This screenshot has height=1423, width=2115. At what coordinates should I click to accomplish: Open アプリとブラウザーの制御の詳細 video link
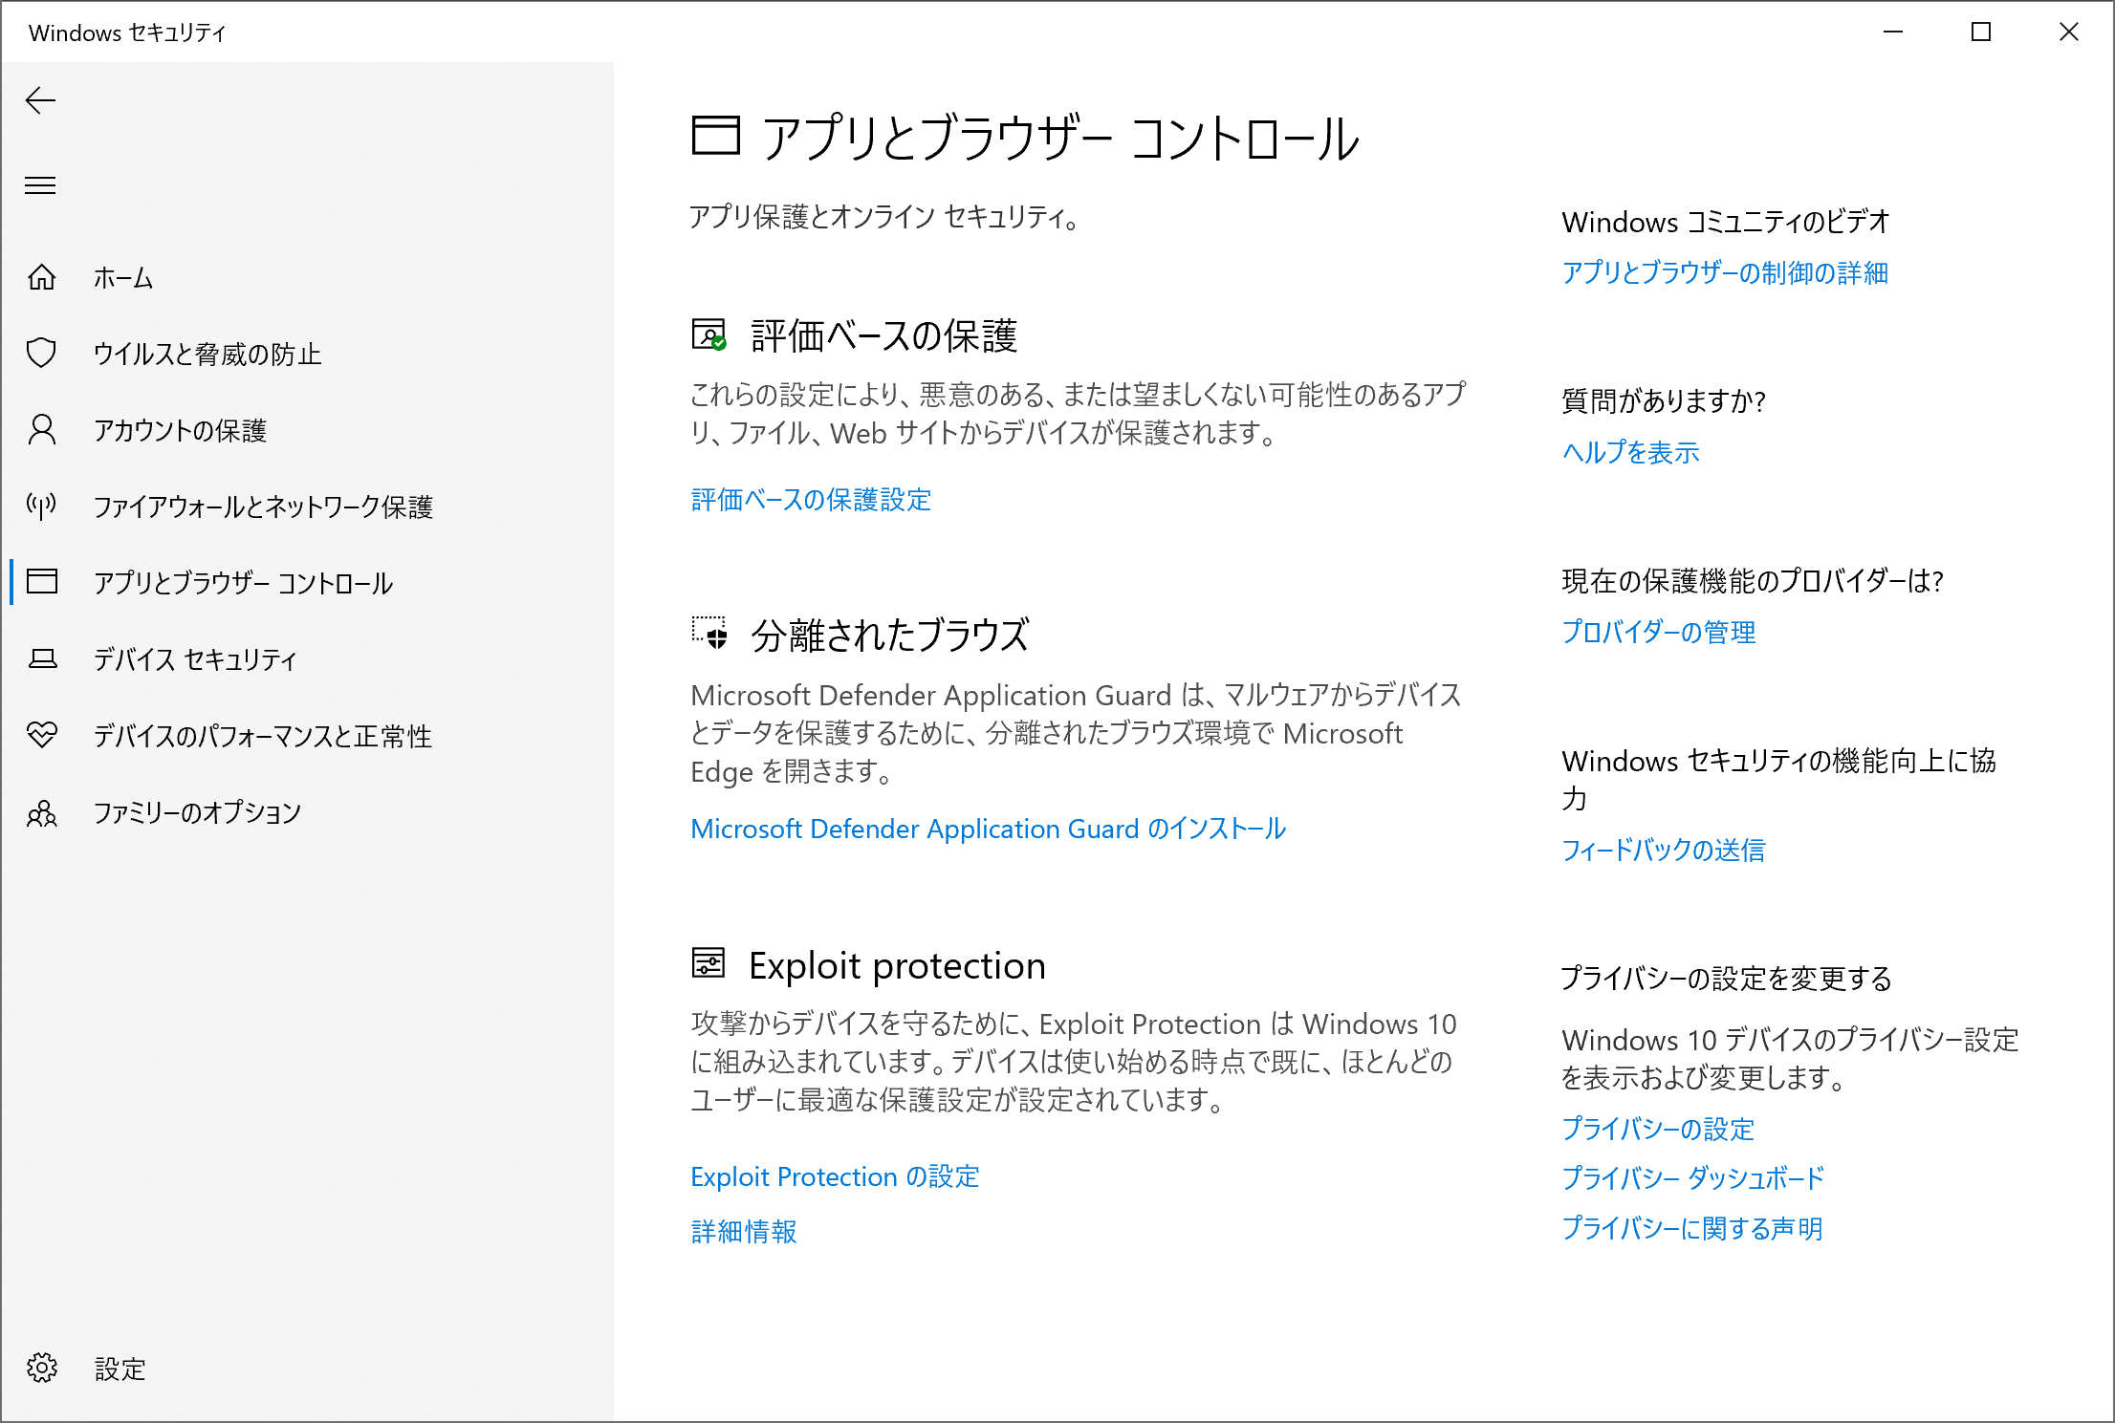[1726, 273]
